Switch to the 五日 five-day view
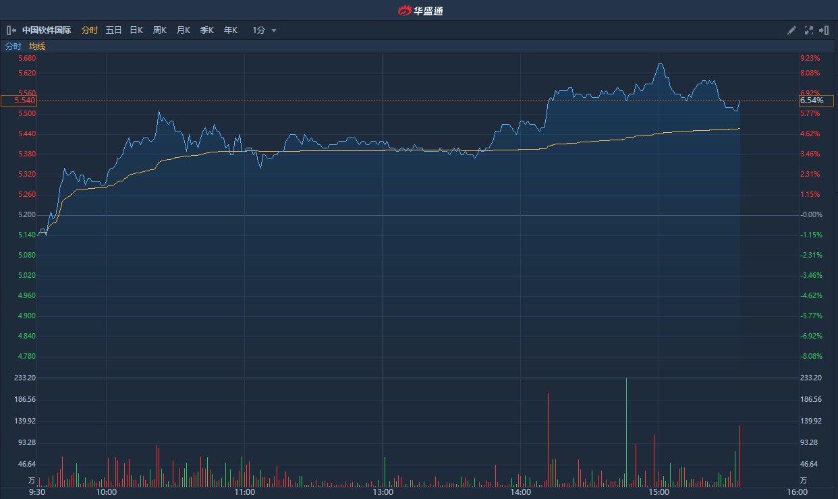The height and width of the screenshot is (499, 838). coord(113,30)
